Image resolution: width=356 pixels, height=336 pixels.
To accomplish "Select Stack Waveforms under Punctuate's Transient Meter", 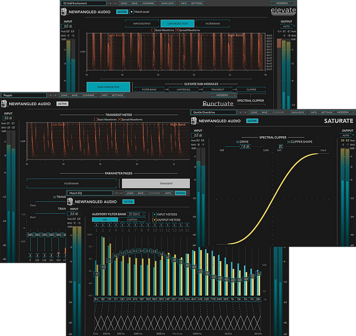I will 96,119.
